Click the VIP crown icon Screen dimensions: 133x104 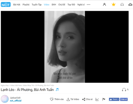coord(114,4)
